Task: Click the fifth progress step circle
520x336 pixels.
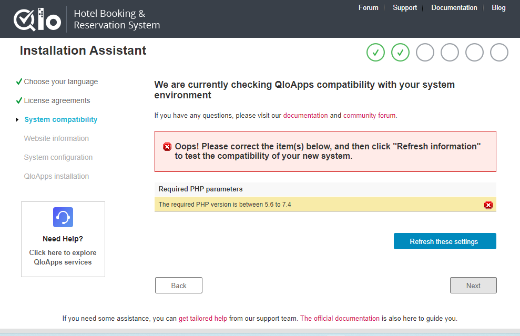Action: (x=474, y=53)
